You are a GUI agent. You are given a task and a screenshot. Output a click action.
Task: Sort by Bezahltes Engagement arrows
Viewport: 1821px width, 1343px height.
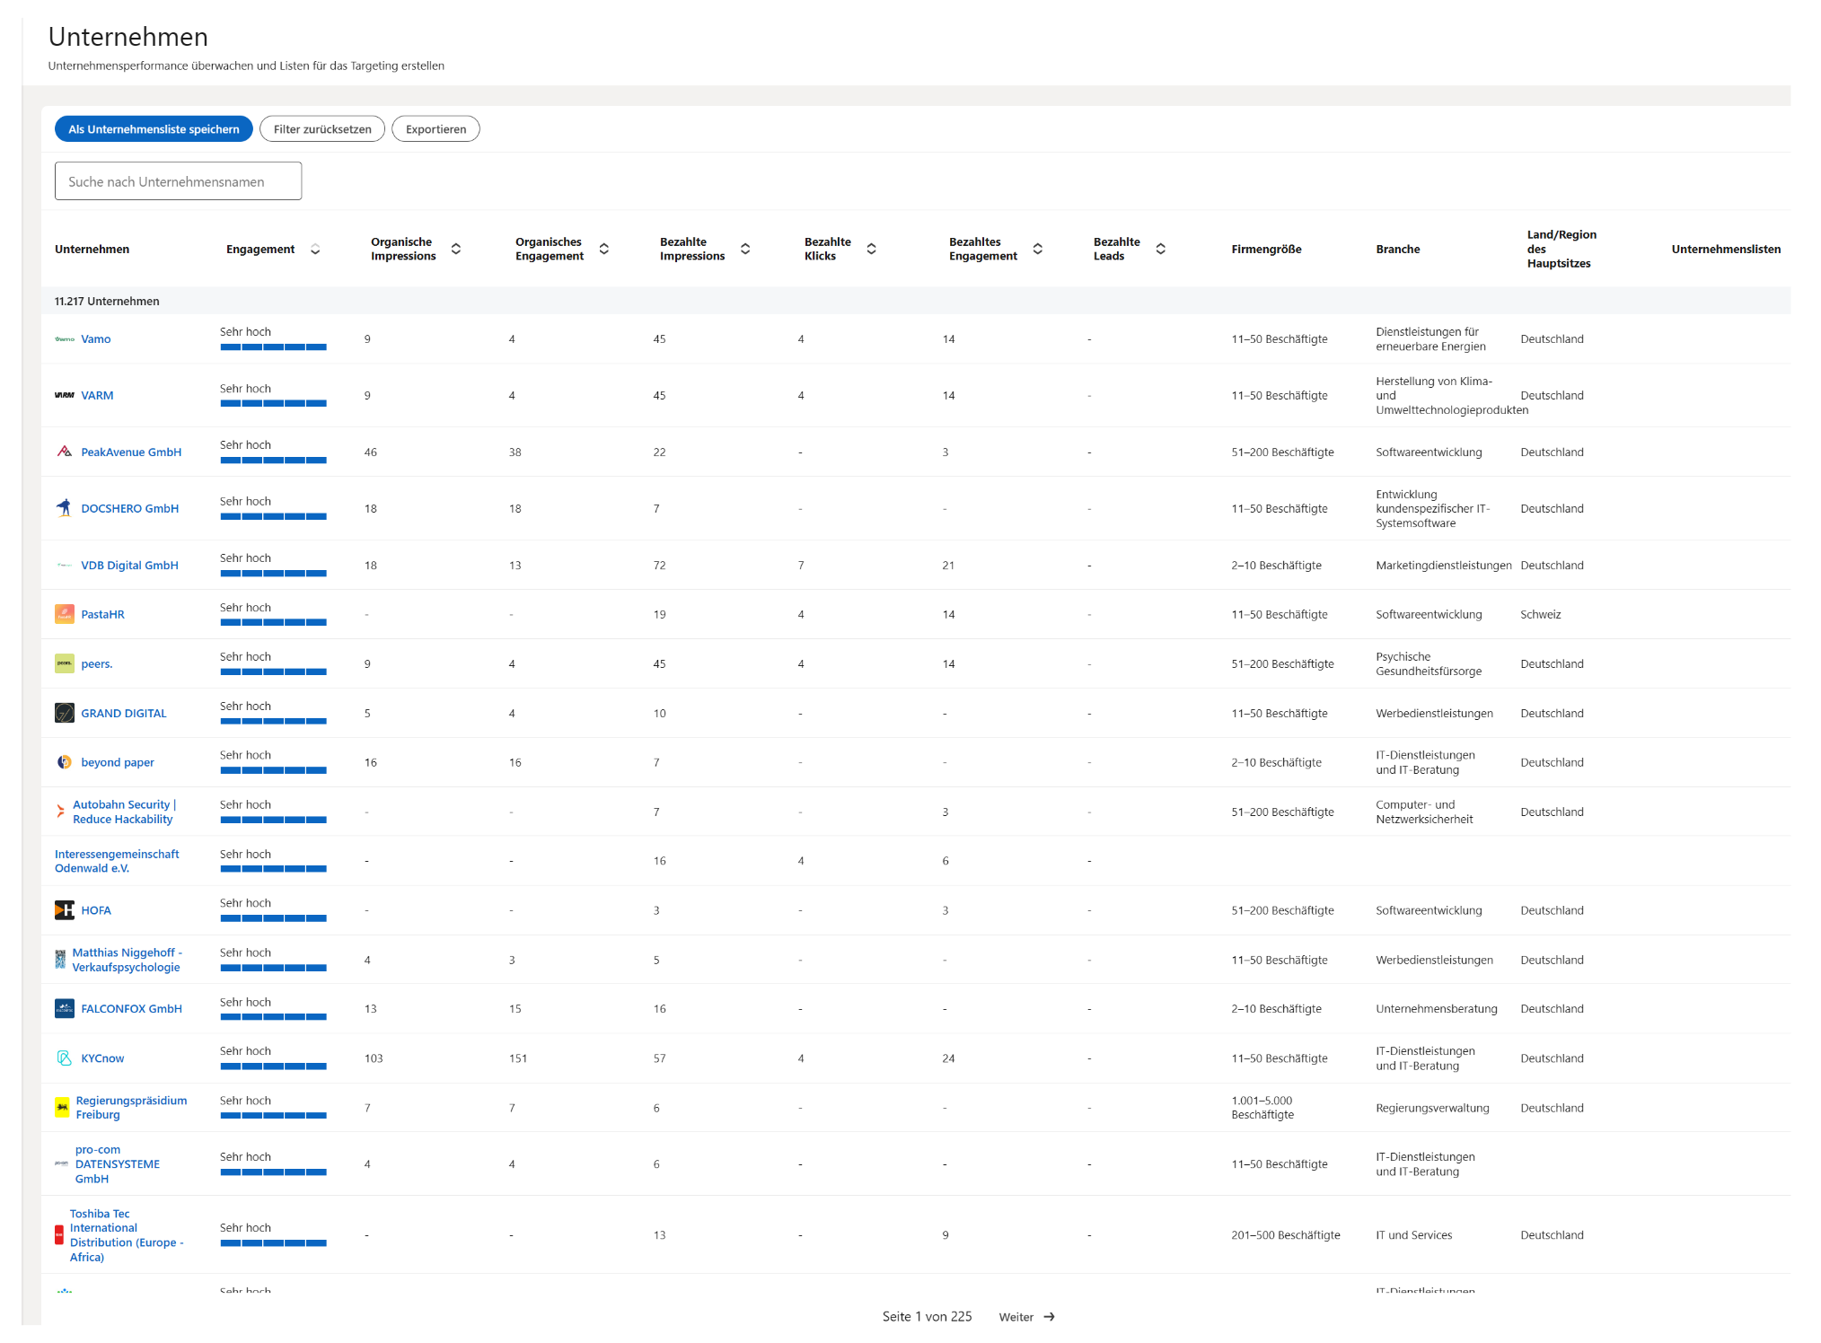point(1038,250)
